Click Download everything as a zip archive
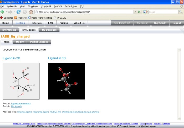The height and width of the screenshot is (128, 184). point(80,112)
